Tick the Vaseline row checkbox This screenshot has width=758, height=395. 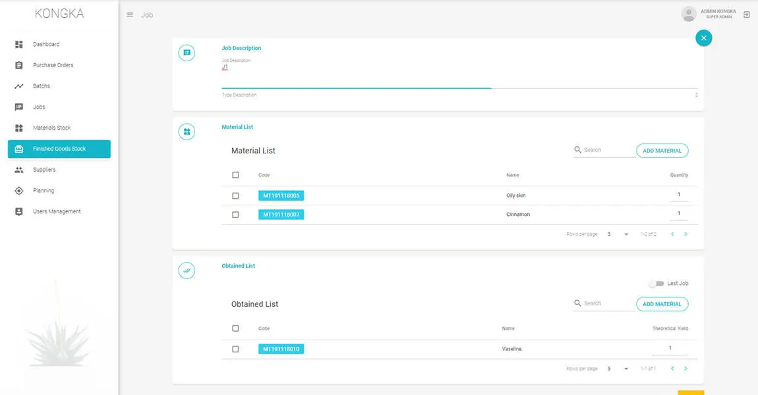235,349
